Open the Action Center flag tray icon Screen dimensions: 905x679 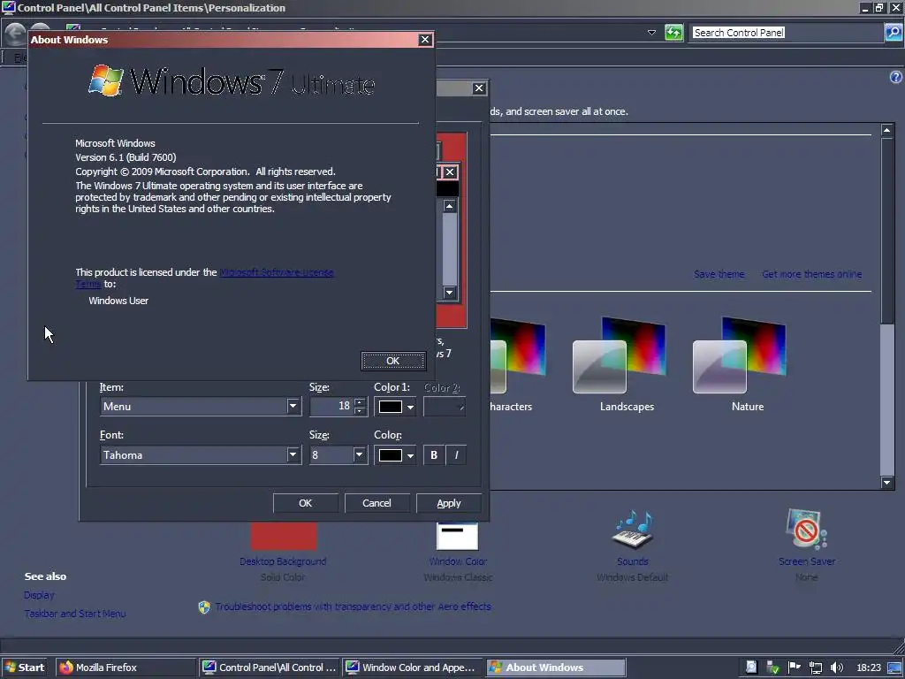[795, 668]
